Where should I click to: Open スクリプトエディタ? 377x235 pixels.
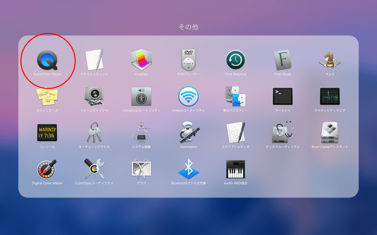tap(236, 133)
